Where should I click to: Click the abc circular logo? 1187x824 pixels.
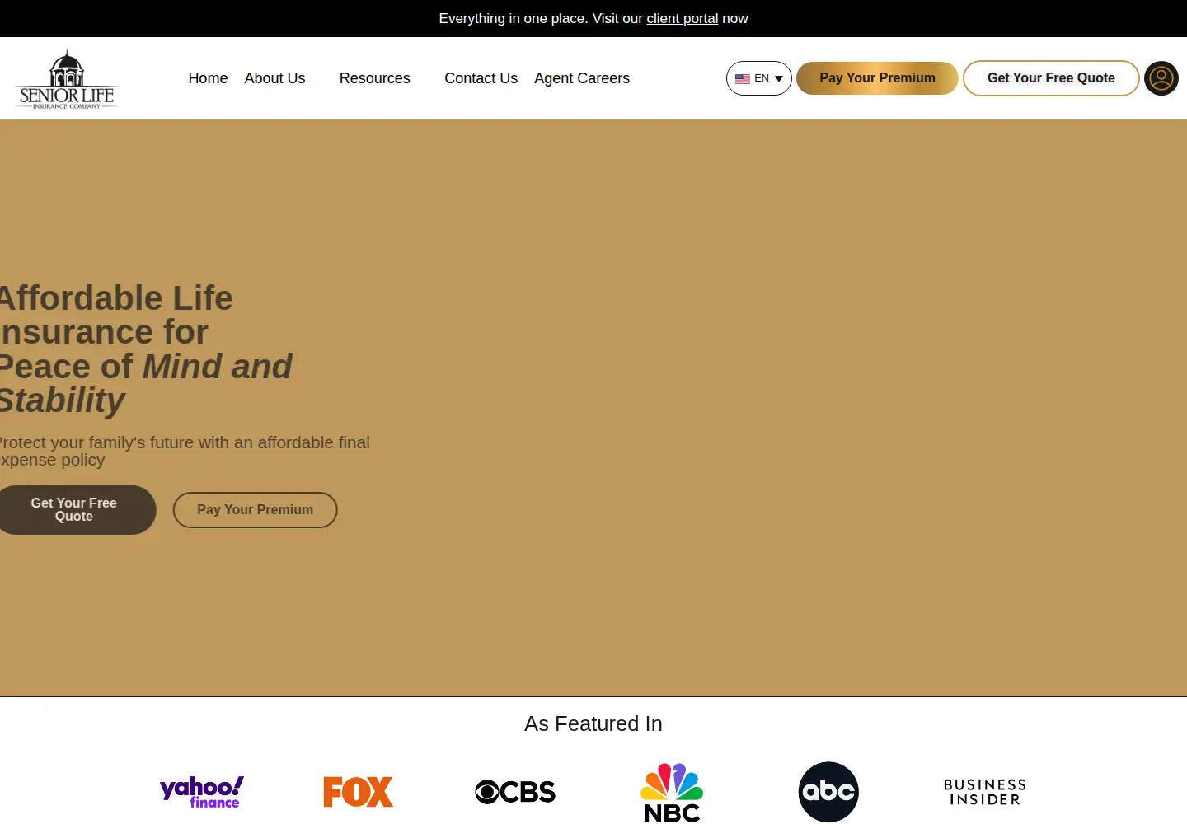click(x=828, y=792)
